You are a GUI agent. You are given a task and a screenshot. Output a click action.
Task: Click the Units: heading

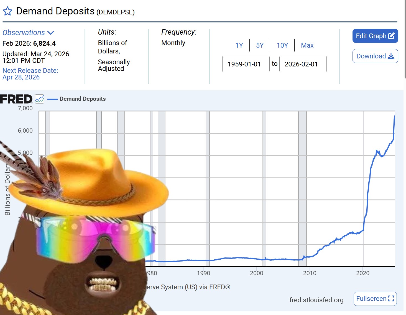[x=107, y=32]
